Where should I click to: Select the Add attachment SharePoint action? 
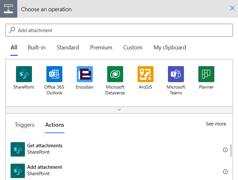coord(45,170)
